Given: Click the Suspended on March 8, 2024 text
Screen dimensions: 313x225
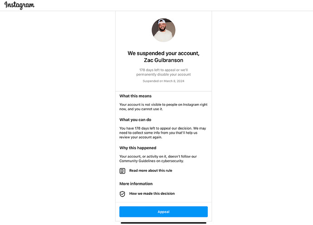Looking at the screenshot, I should point(163,81).
